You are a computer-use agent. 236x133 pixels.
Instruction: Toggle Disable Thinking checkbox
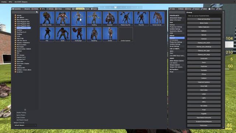click(x=15, y=113)
